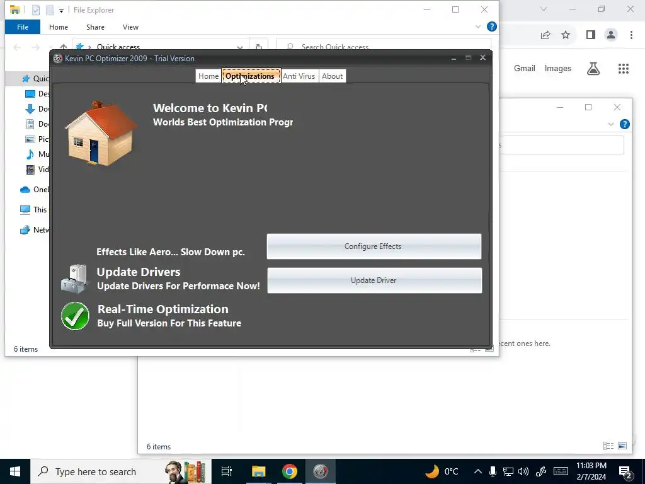Open File Explorer from the taskbar
The height and width of the screenshot is (484, 645).
258,471
